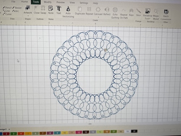Switch to the Modify ribbon tab
Image resolution: width=181 pixels, height=136 pixels.
click(x=47, y=2)
